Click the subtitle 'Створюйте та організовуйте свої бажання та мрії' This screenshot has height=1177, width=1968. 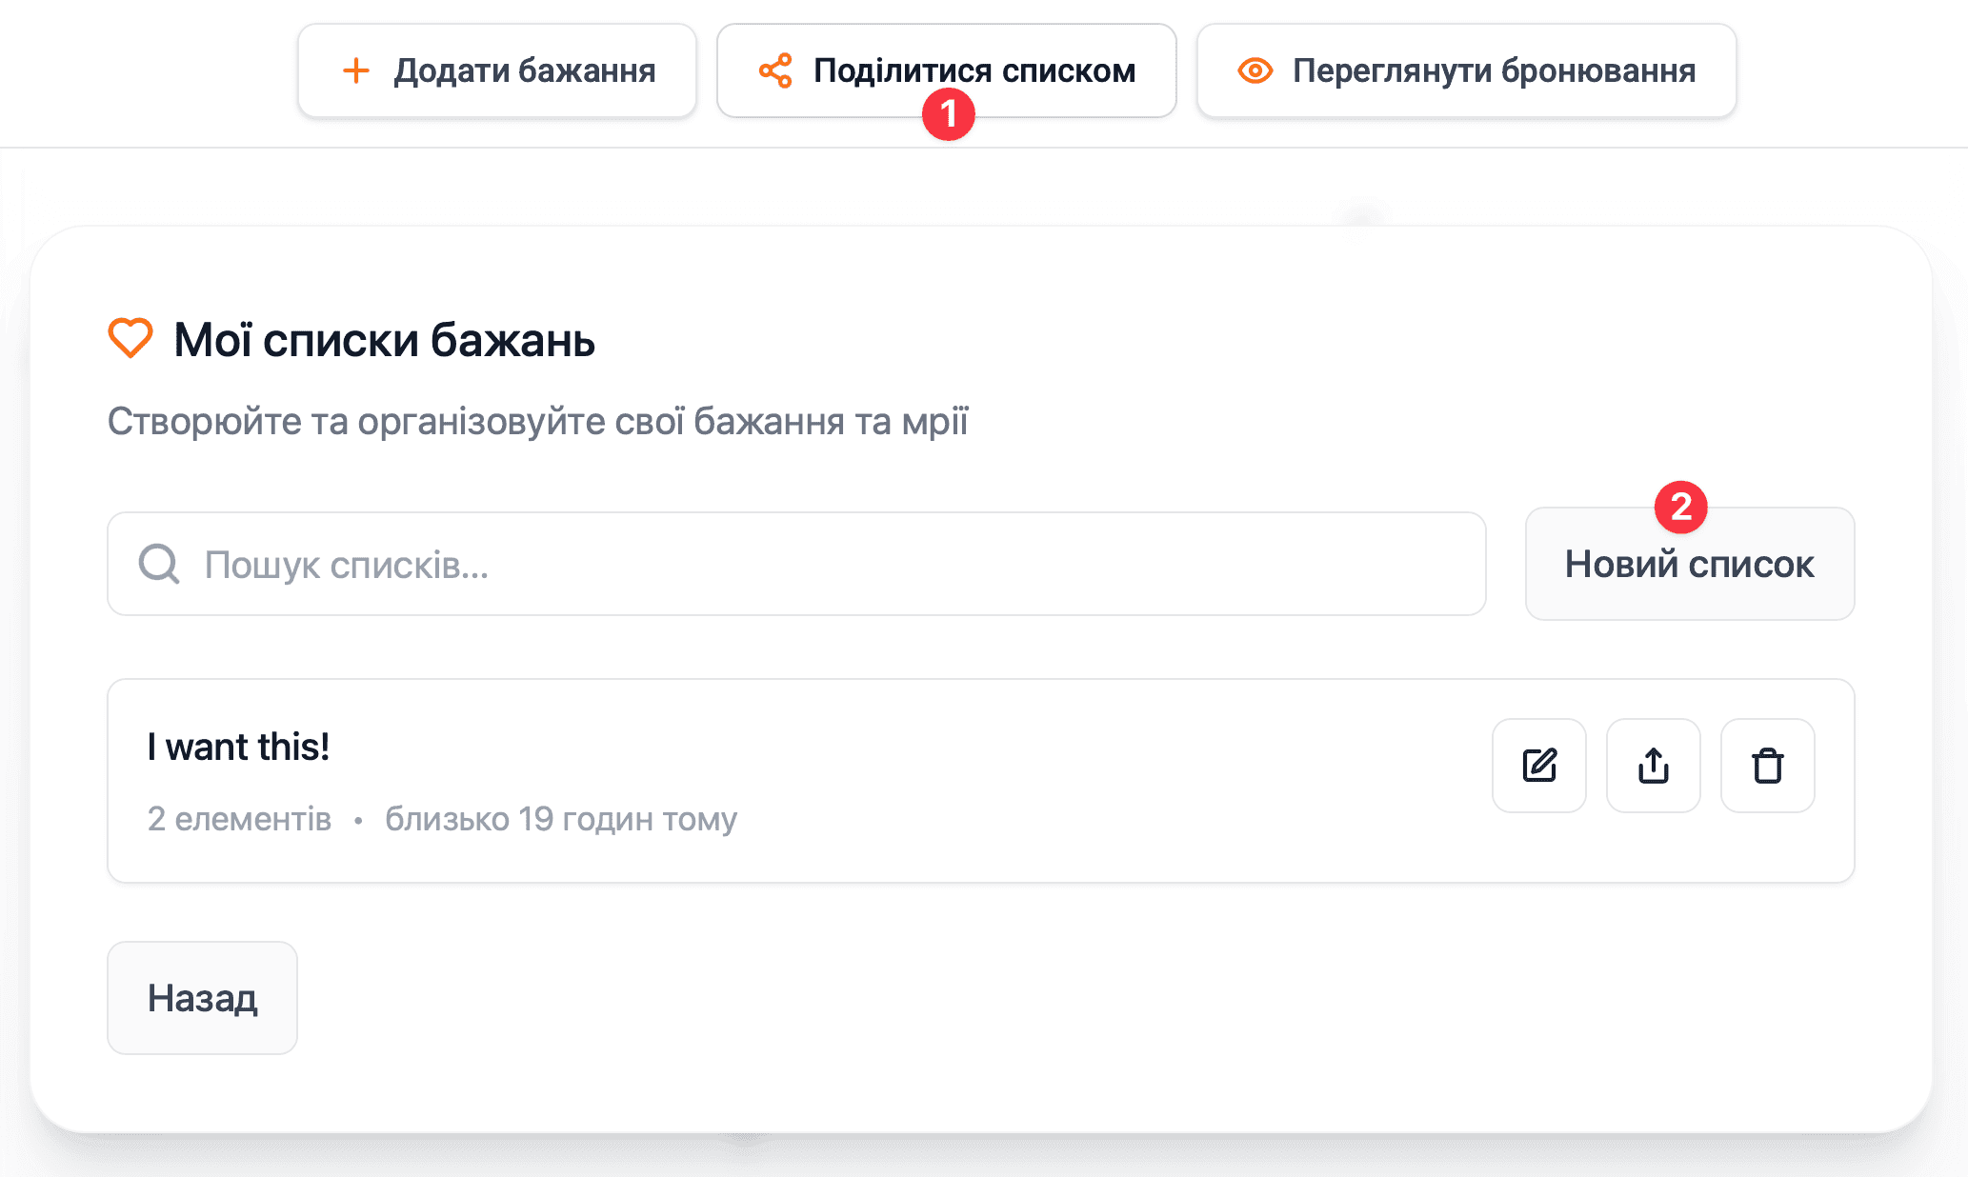(x=537, y=421)
